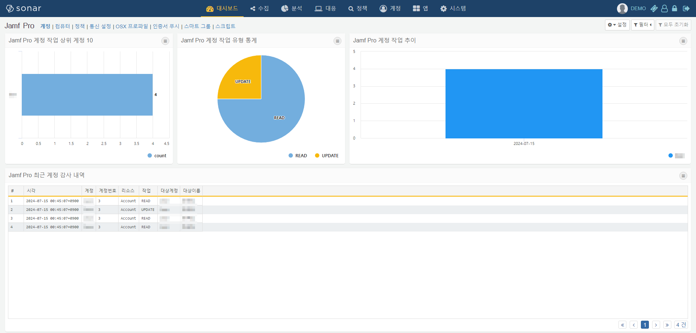Select the 계정 sub-tab under Jamf Pro
Viewport: 696px width, 333px height.
(x=45, y=26)
